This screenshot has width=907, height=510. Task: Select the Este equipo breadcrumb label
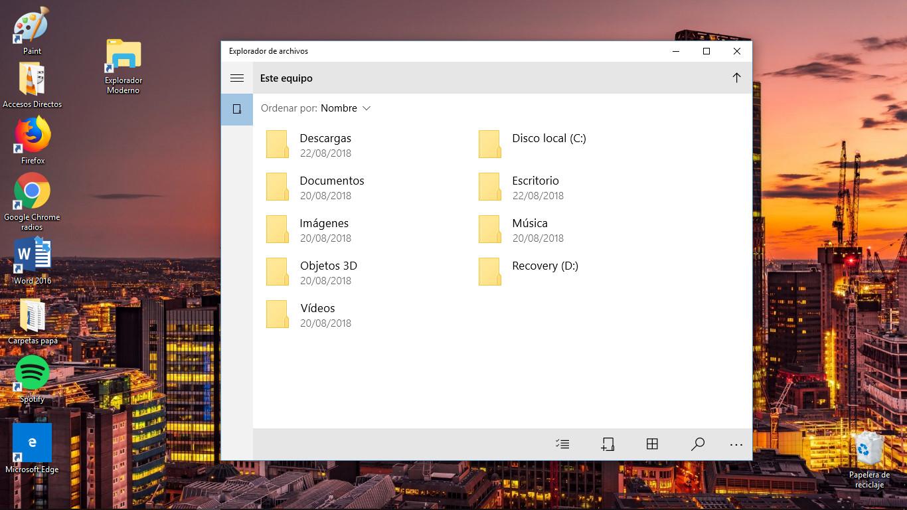[x=286, y=78]
